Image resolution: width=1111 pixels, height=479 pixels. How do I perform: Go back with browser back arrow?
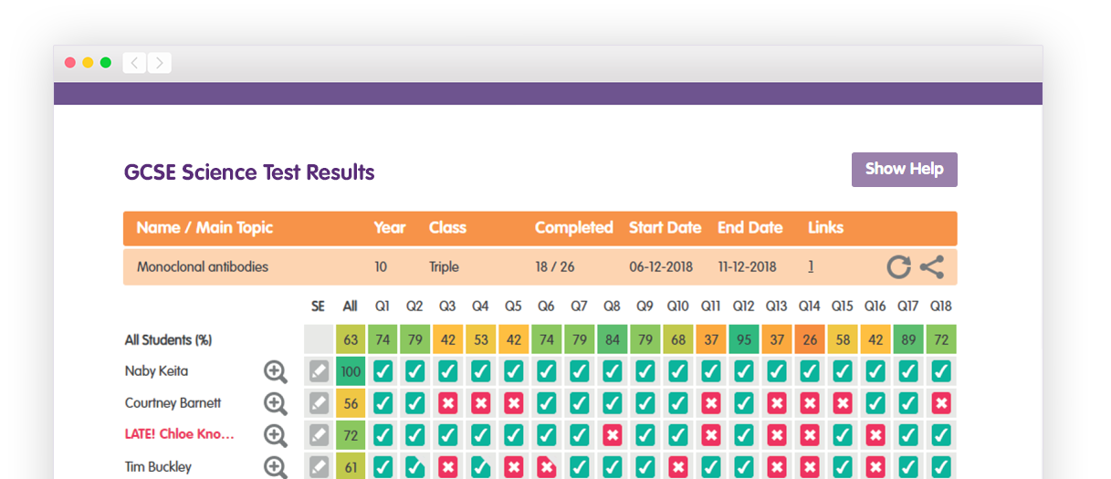point(134,63)
